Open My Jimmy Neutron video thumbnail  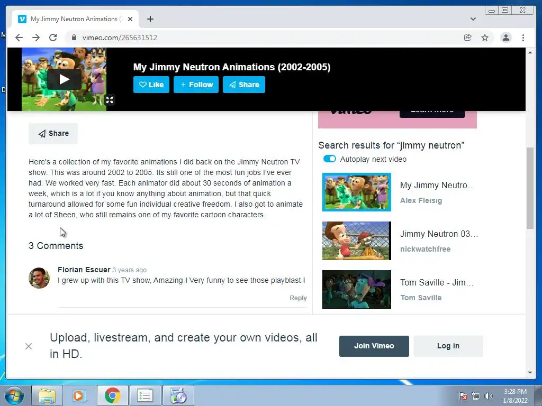point(356,192)
